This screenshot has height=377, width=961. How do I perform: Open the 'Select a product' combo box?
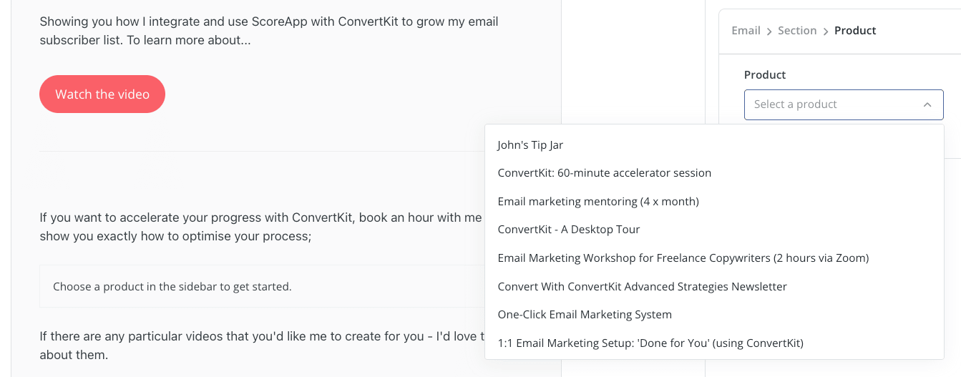click(x=844, y=104)
